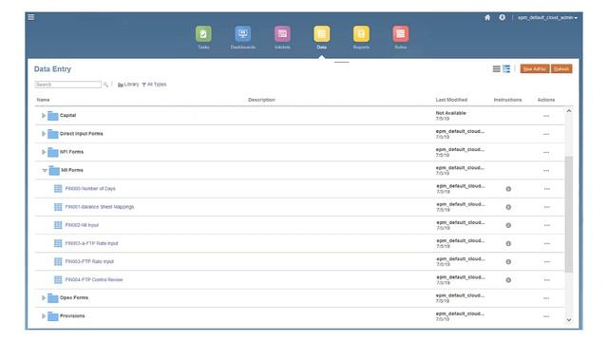The width and height of the screenshot is (608, 342).
Task: Open FIN000 Number of Days form
Action: click(90, 189)
